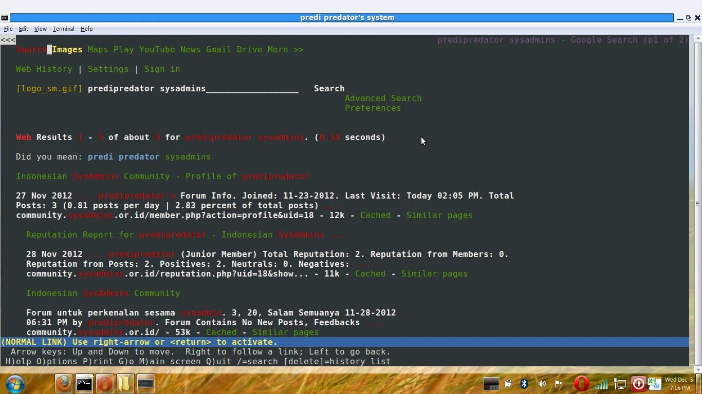Open the File menu
702x394 pixels.
click(8, 29)
